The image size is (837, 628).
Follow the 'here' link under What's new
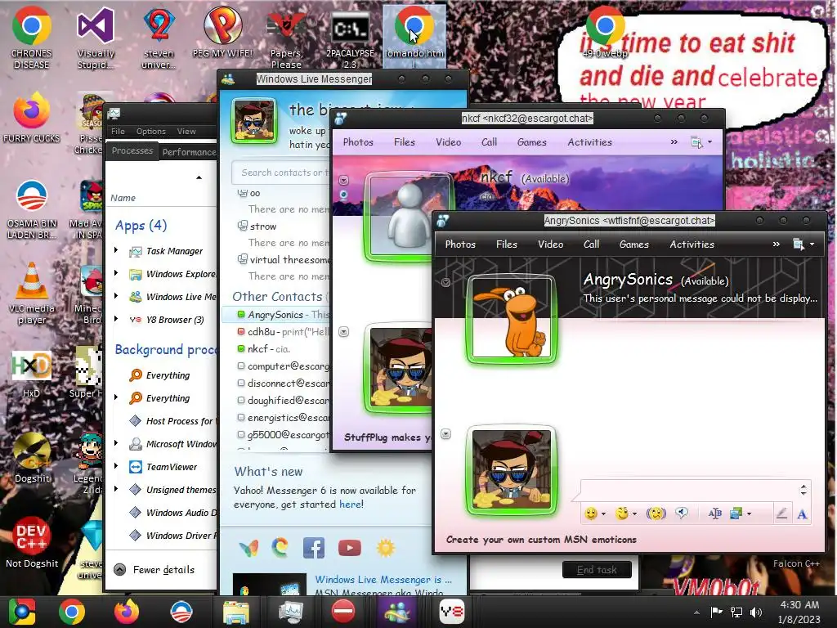coord(351,504)
